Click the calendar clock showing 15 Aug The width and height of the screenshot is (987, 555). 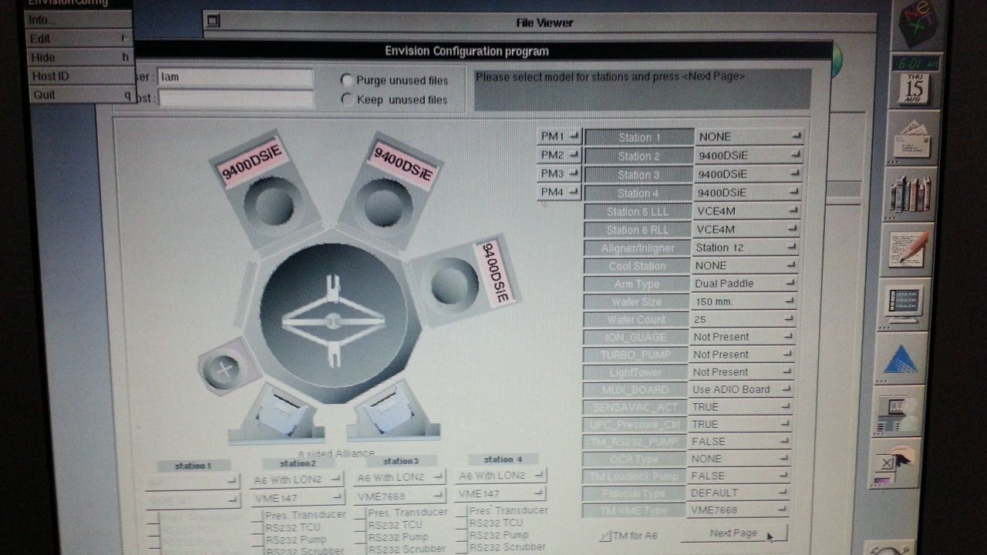[x=915, y=82]
